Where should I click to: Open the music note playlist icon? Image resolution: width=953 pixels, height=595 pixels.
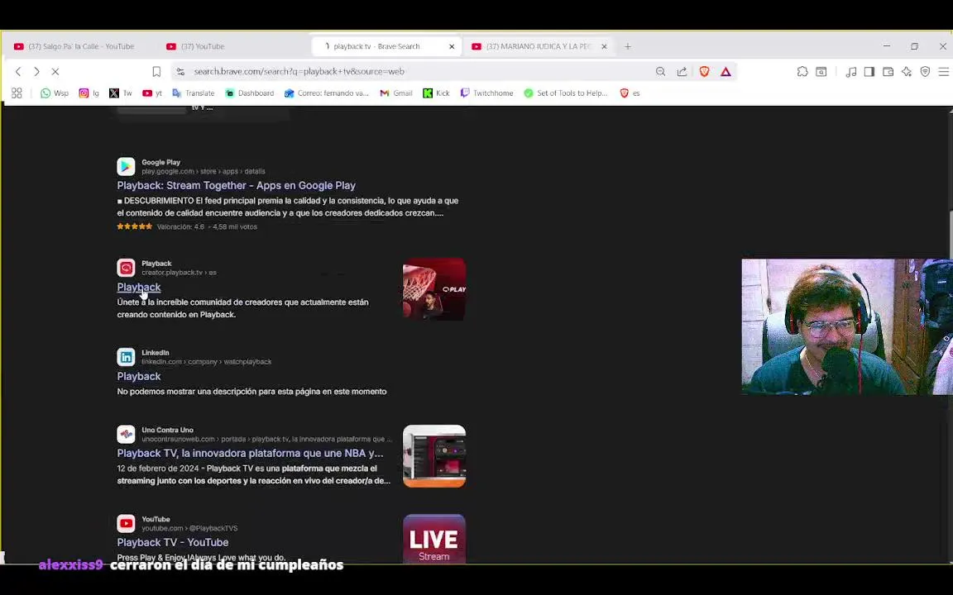(x=851, y=72)
